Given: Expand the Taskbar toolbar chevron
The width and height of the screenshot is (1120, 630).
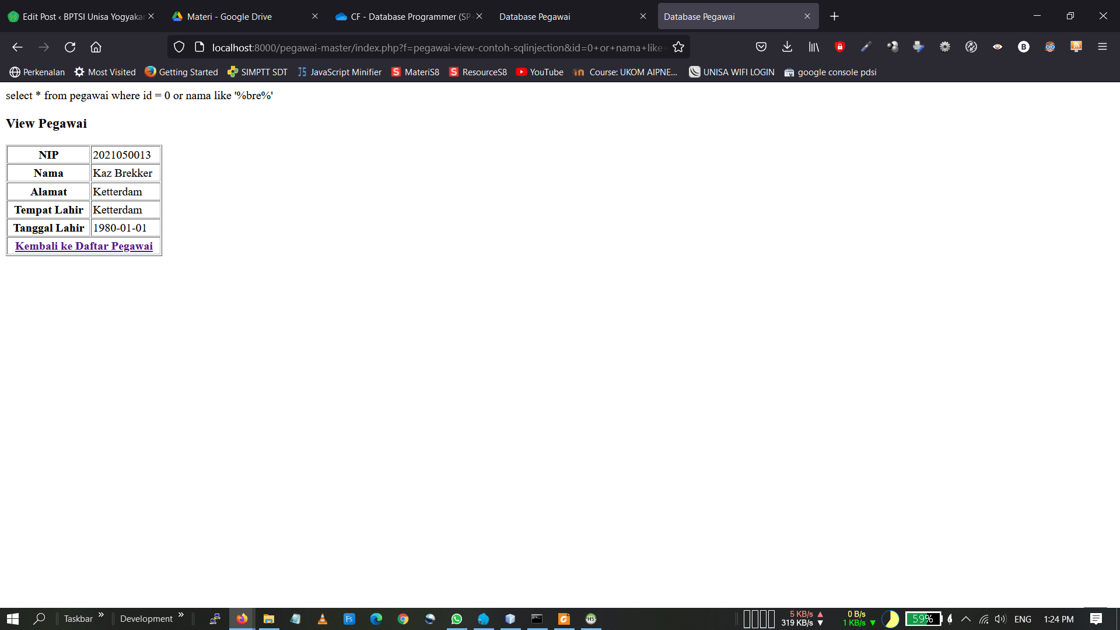Looking at the screenshot, I should pyautogui.click(x=101, y=615).
